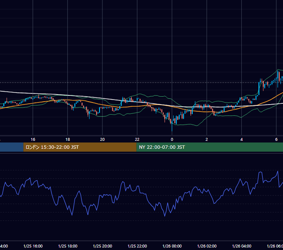Screen dimensions: 283x250
Task: Click the 4 hour label on price chart axis
Action: 241,140
